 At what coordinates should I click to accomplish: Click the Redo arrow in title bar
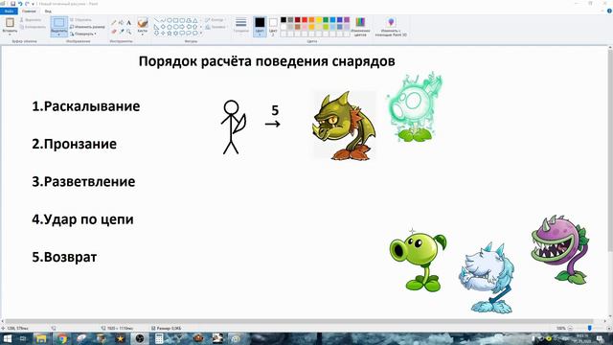(27, 4)
